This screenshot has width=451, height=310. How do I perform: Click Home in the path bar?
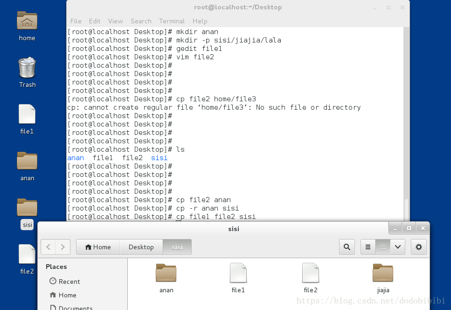[x=98, y=247]
